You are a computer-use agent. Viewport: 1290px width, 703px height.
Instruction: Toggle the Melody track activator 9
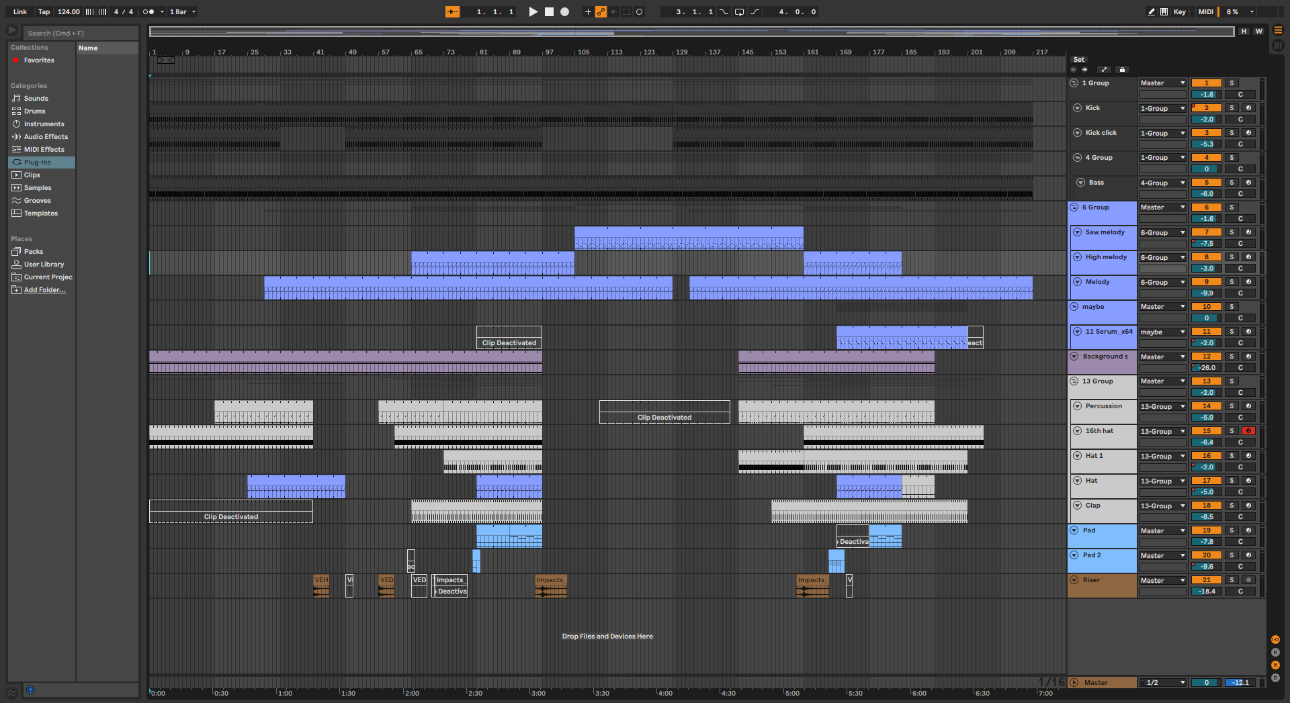[1206, 282]
